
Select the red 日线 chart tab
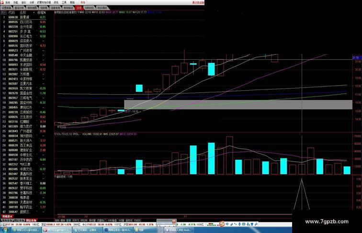point(79,8)
